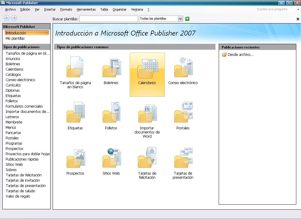301x219 pixels.
Task: Open the Archivo menu
Action: [10, 9]
